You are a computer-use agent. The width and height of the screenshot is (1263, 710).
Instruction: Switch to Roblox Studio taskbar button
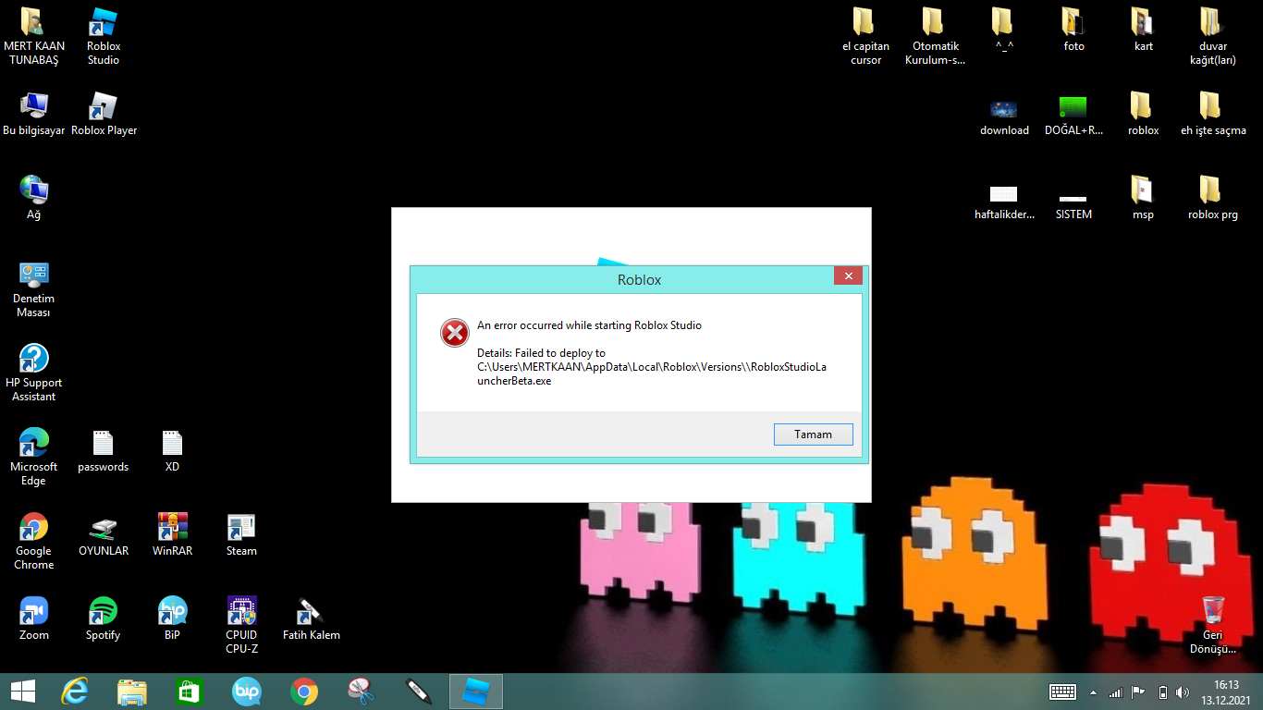click(x=476, y=692)
